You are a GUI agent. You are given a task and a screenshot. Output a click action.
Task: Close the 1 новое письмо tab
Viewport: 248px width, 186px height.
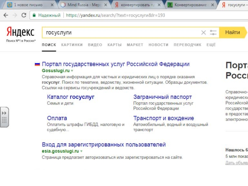click(52, 5)
